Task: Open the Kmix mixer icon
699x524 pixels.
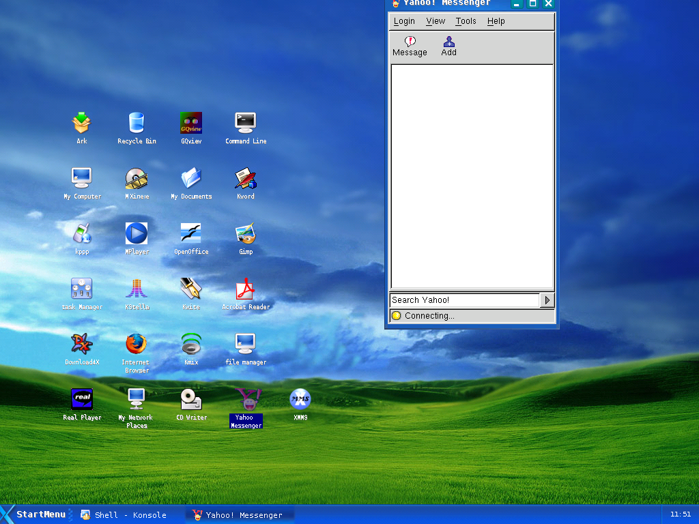Action: coord(191,344)
